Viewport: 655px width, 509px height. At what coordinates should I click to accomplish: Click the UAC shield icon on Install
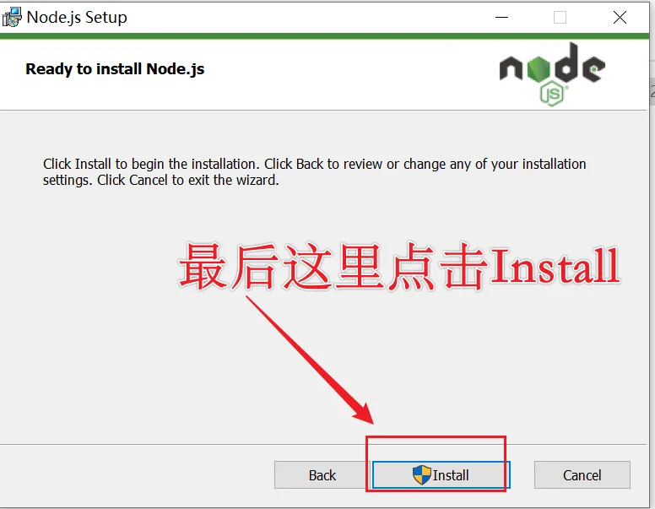pyautogui.click(x=421, y=474)
